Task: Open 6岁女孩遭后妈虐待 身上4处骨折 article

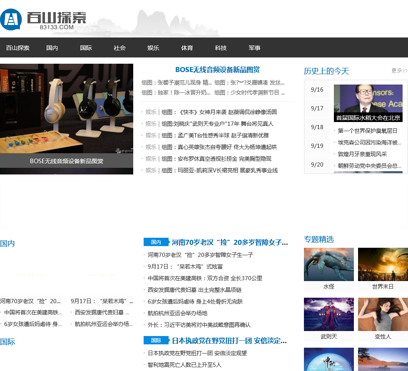Action: pyautogui.click(x=195, y=302)
